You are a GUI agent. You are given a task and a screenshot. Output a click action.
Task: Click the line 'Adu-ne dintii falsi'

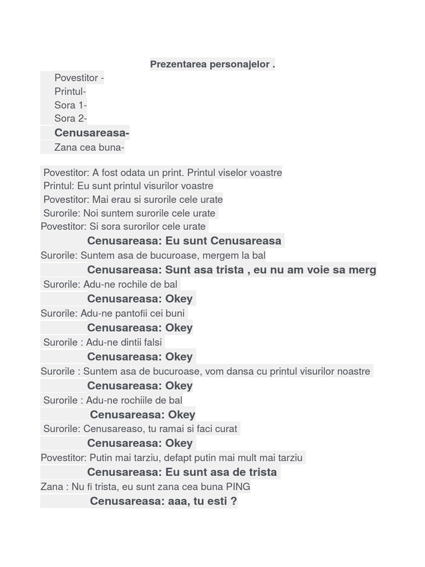[x=103, y=342]
